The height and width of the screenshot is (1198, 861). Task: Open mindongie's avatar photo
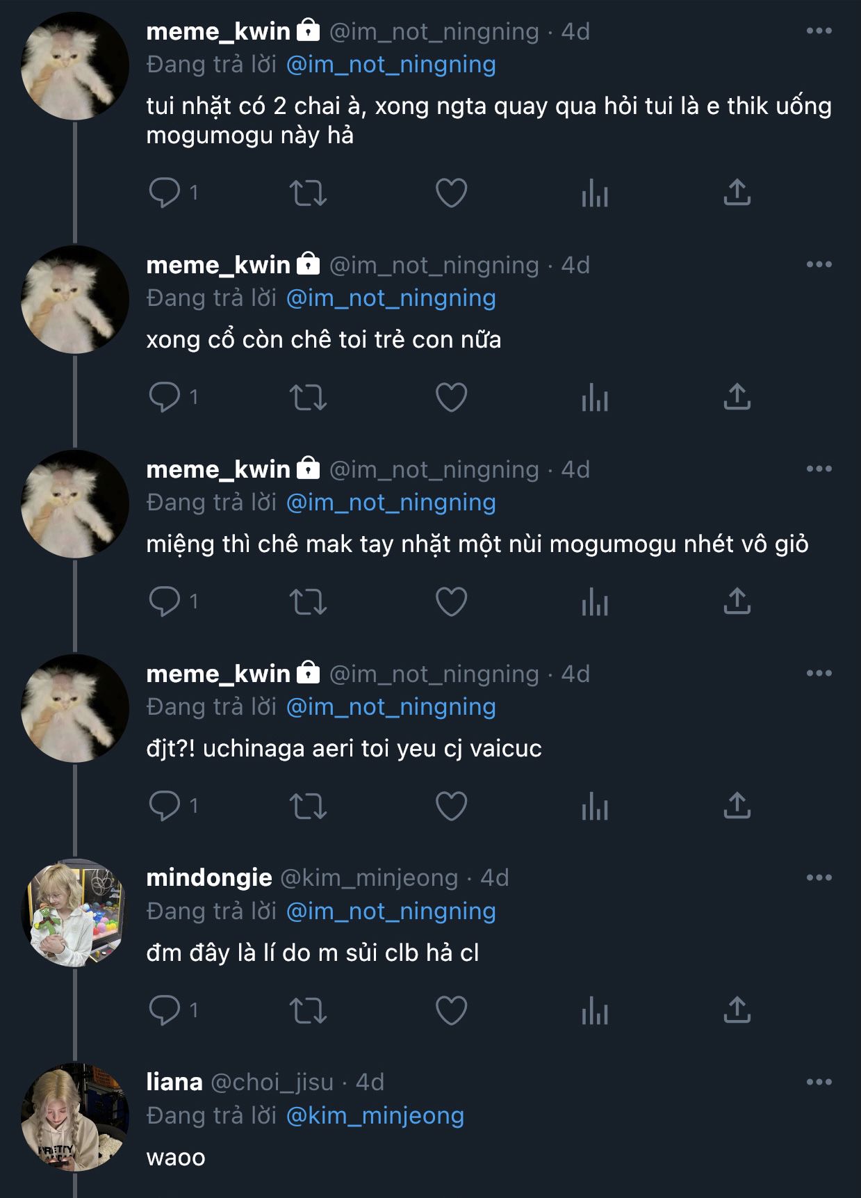click(x=75, y=912)
